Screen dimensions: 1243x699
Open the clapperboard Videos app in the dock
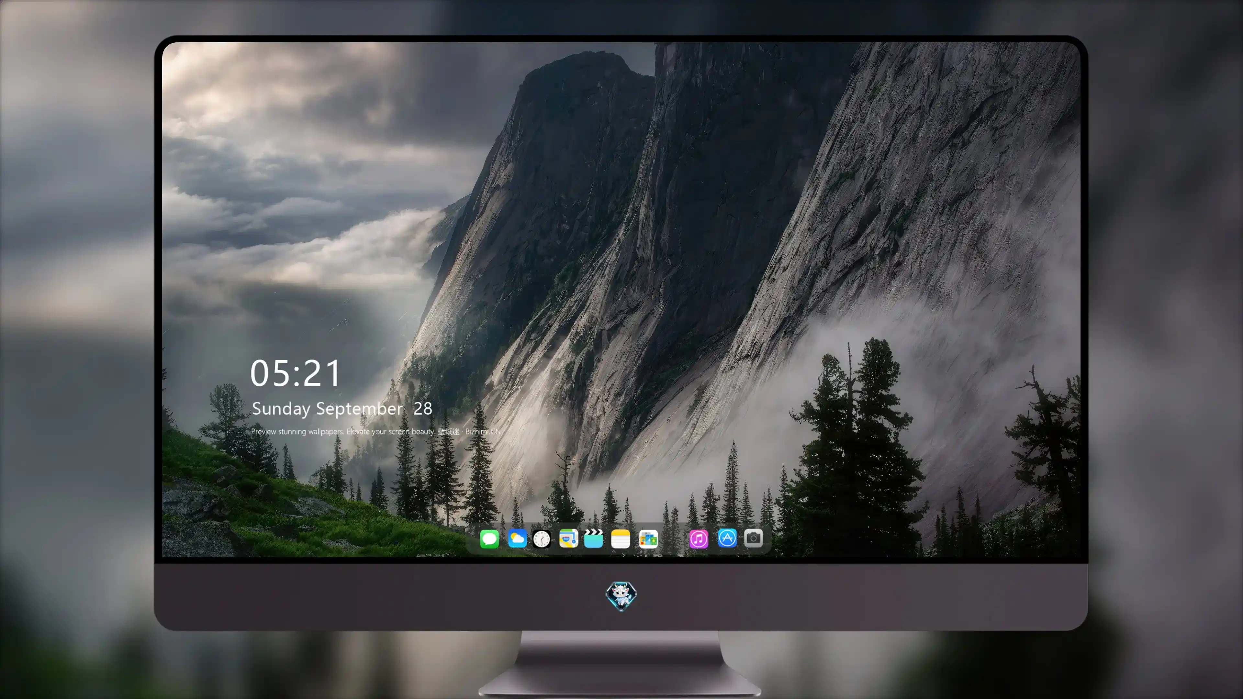pyautogui.click(x=594, y=538)
